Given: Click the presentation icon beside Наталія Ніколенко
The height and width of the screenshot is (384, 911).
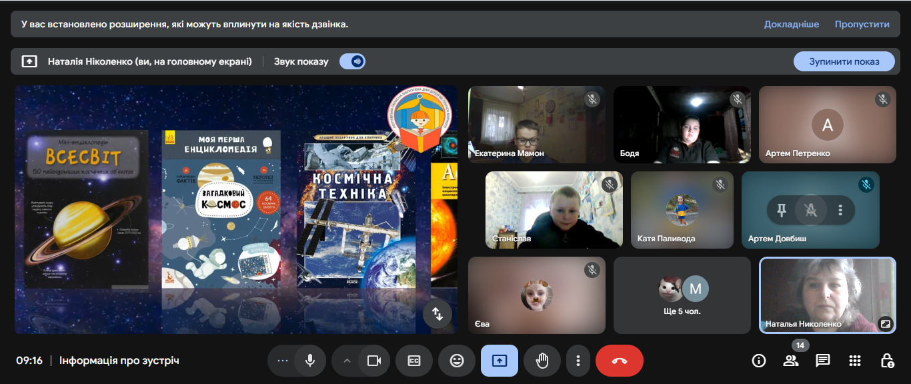Looking at the screenshot, I should point(29,61).
